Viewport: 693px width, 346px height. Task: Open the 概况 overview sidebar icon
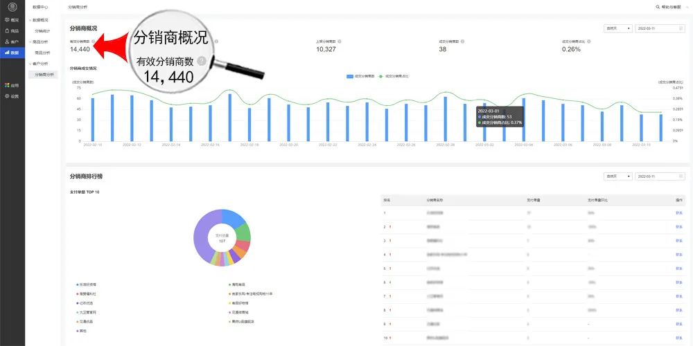point(11,20)
